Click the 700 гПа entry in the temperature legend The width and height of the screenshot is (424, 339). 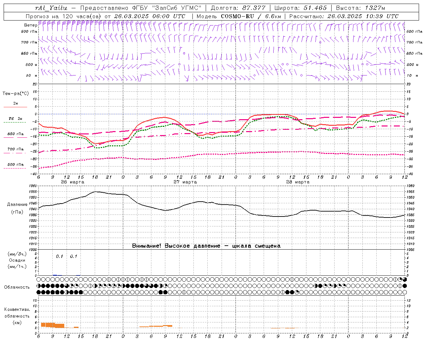16,149
